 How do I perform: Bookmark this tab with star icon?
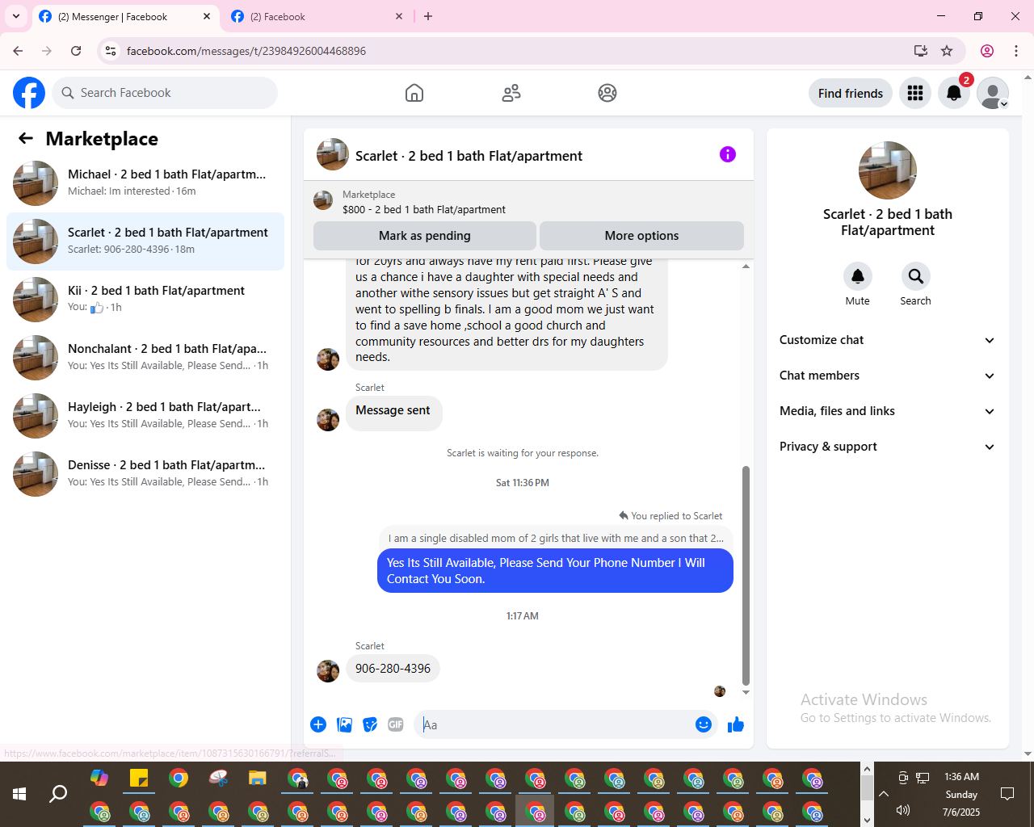tap(947, 51)
